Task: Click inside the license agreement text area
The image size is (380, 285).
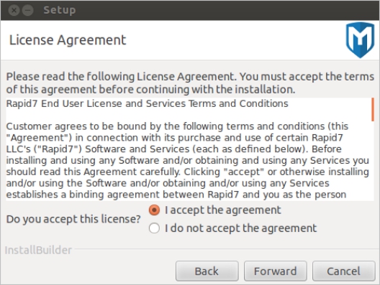Action: (x=189, y=149)
